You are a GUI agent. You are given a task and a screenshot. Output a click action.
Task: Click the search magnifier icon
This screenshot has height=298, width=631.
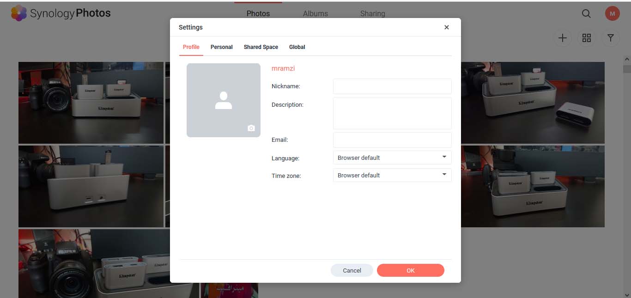click(x=586, y=14)
